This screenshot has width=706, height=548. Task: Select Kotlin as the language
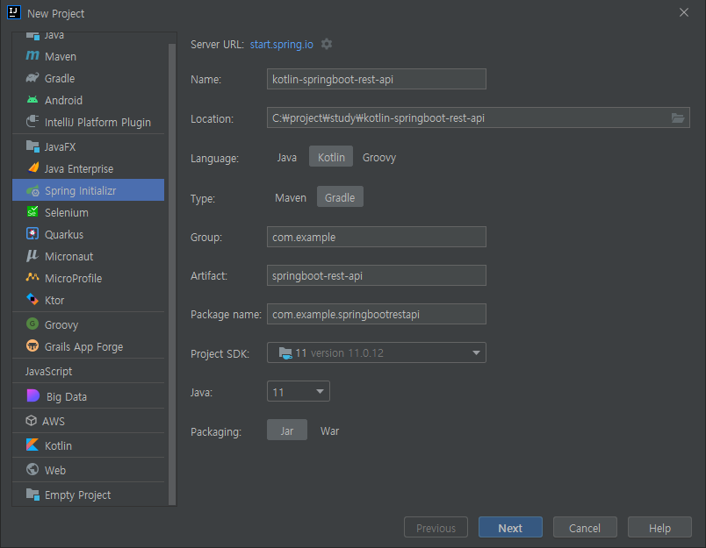coord(331,157)
